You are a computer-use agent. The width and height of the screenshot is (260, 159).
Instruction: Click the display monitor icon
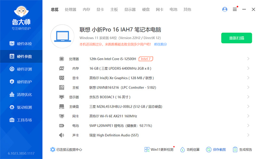(x=61, y=97)
